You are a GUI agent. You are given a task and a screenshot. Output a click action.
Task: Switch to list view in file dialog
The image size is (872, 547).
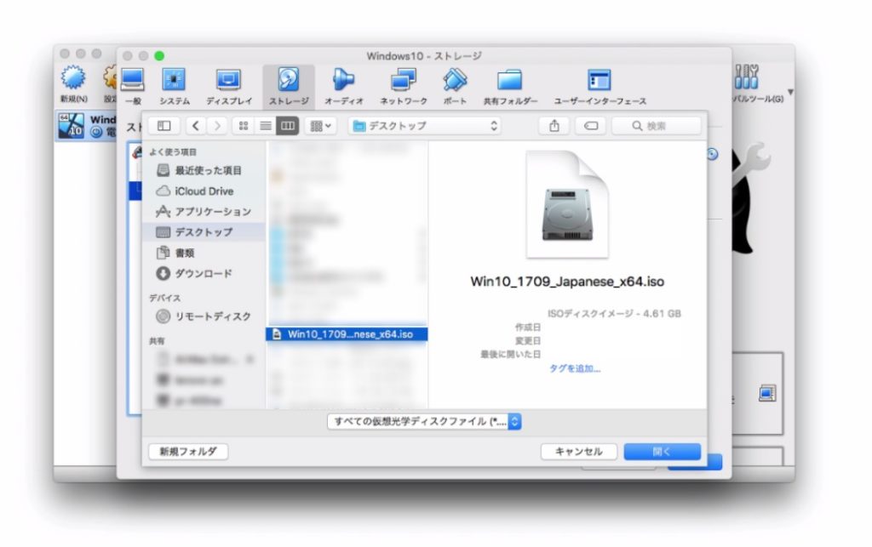click(x=266, y=126)
